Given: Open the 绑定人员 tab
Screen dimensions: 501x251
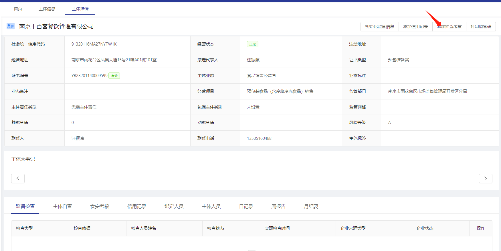Looking at the screenshot, I should [174, 206].
